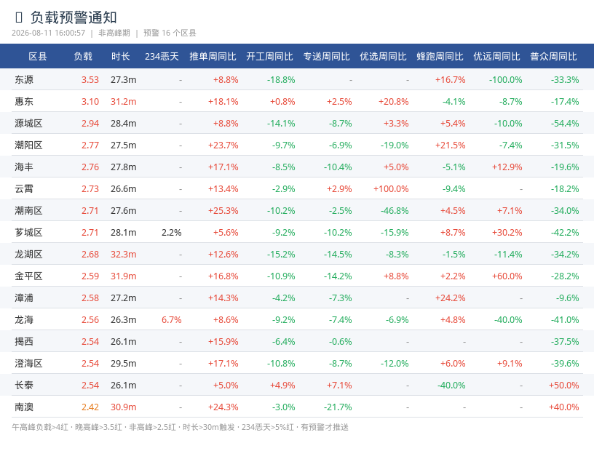Click the orange load value 2.42
Viewport: 594px width, 451px height.
90,407
